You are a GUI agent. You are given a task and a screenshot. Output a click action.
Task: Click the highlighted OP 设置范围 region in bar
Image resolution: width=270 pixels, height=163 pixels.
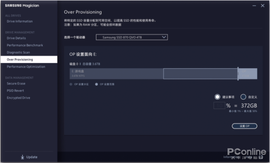tap(200, 74)
